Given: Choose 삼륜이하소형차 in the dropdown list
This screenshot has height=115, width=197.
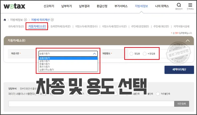Looking at the screenshot, I should pyautogui.click(x=68, y=70).
